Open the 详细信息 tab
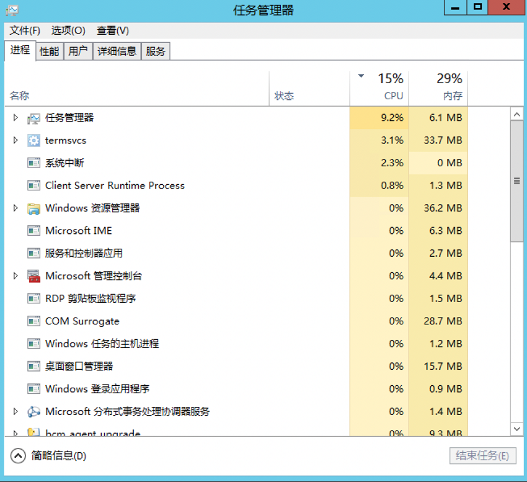This screenshot has height=482, width=527. tap(117, 51)
